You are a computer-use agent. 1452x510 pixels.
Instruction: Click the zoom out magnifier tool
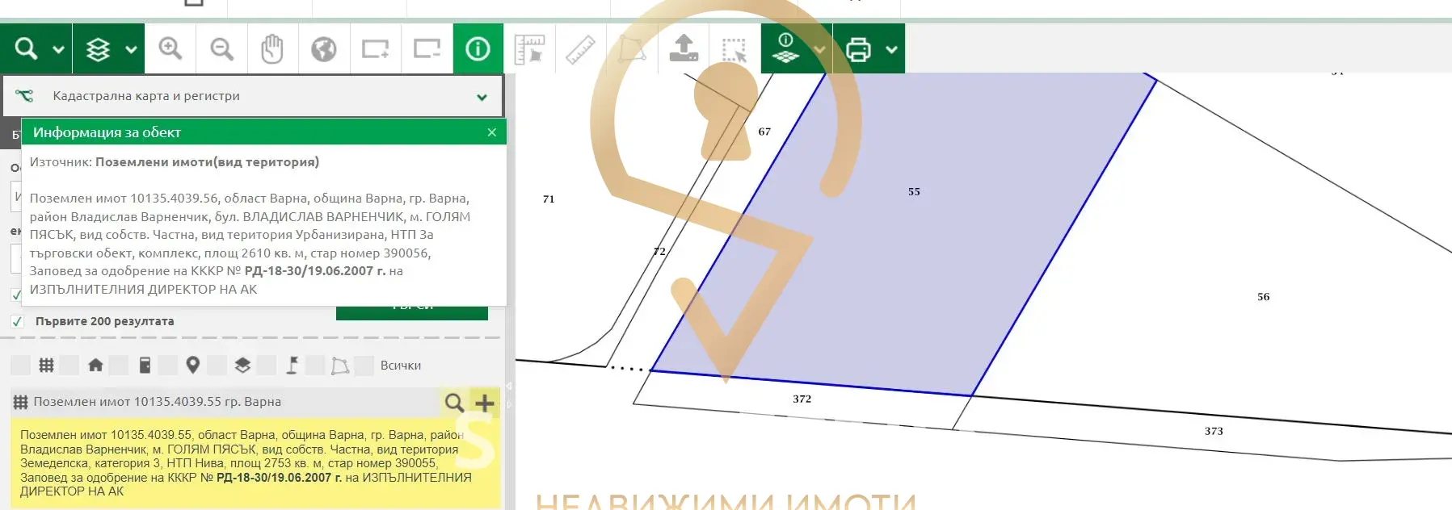[x=221, y=49]
